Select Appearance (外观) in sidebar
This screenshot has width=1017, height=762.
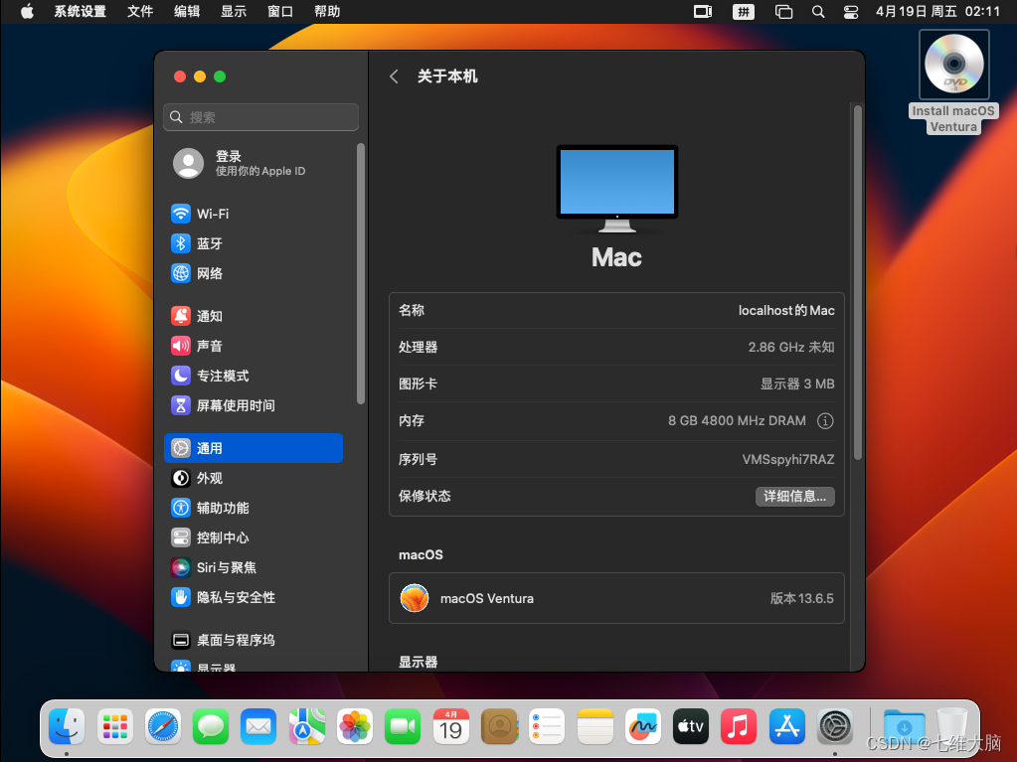[x=209, y=478]
